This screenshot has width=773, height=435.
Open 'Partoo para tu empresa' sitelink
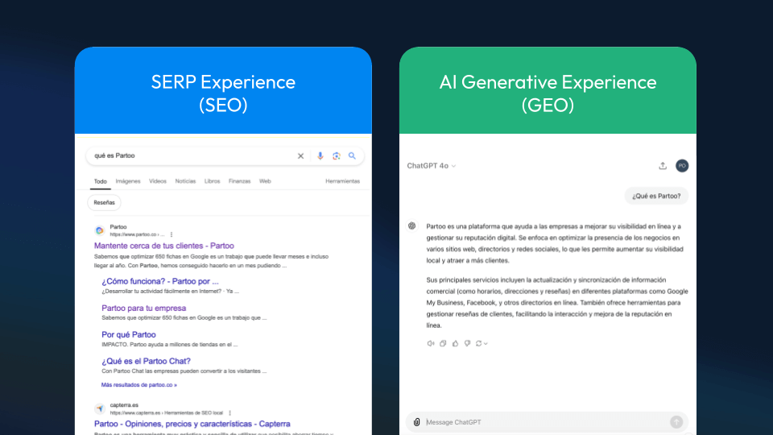[x=144, y=309]
